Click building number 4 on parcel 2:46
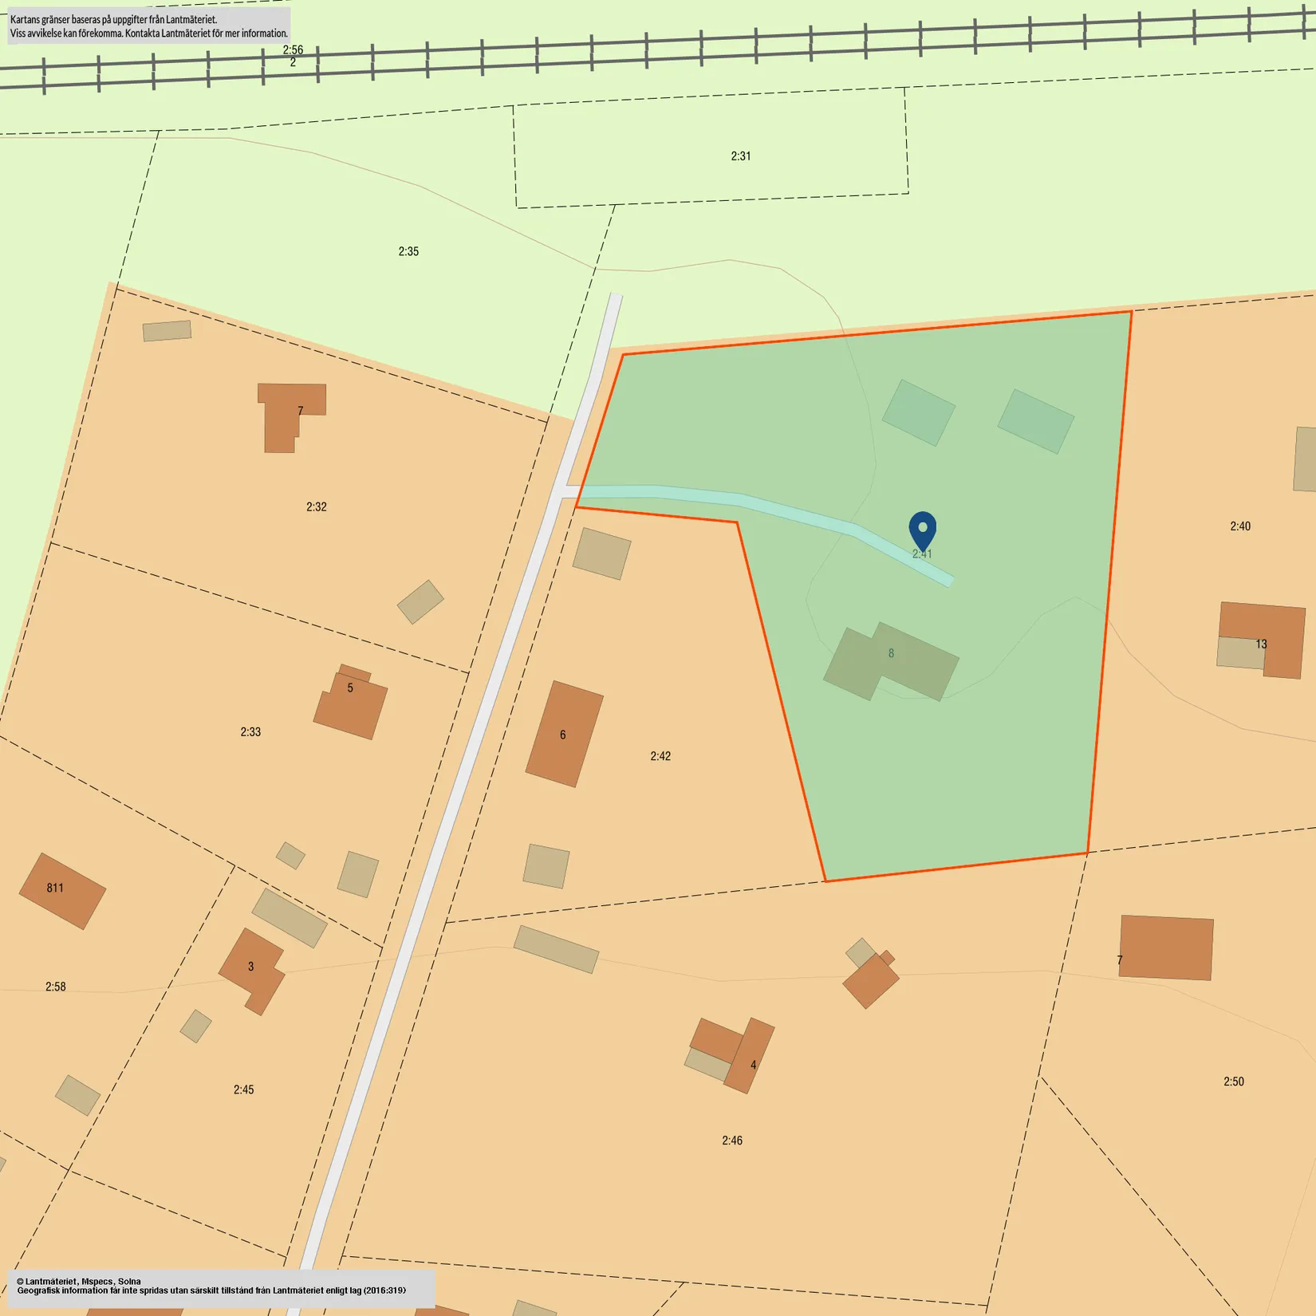The height and width of the screenshot is (1316, 1316). (753, 1065)
